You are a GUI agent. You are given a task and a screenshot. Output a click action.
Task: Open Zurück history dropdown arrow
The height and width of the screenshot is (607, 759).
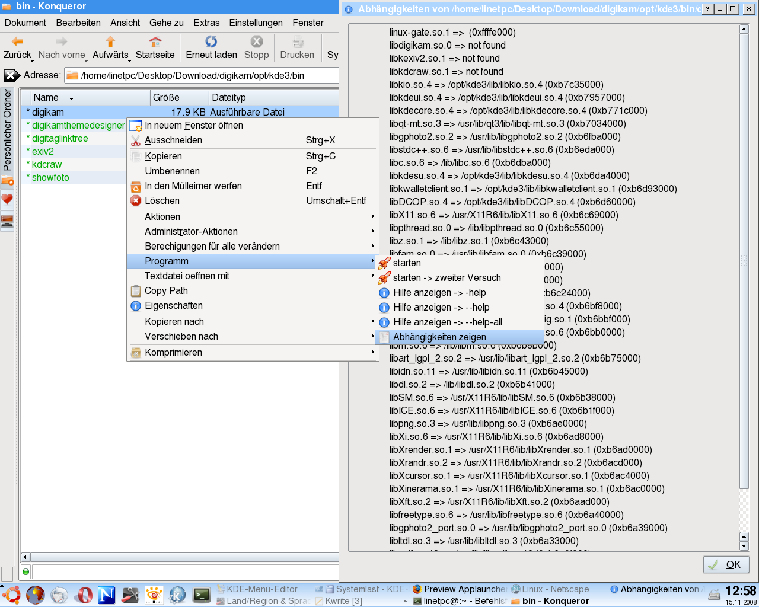click(31, 60)
